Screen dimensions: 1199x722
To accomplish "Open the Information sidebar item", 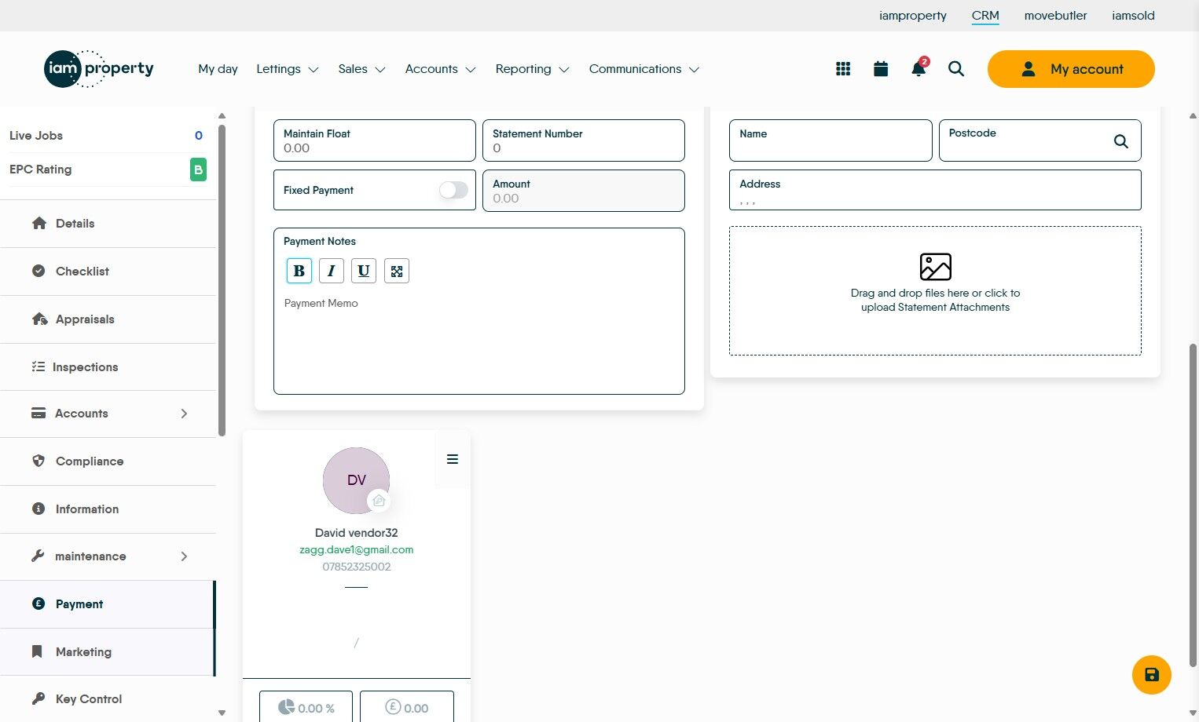I will (108, 509).
